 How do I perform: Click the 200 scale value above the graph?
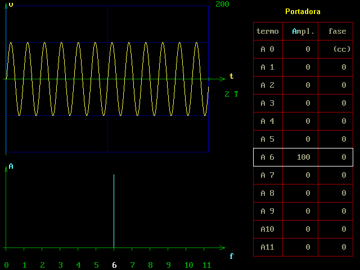click(x=222, y=4)
